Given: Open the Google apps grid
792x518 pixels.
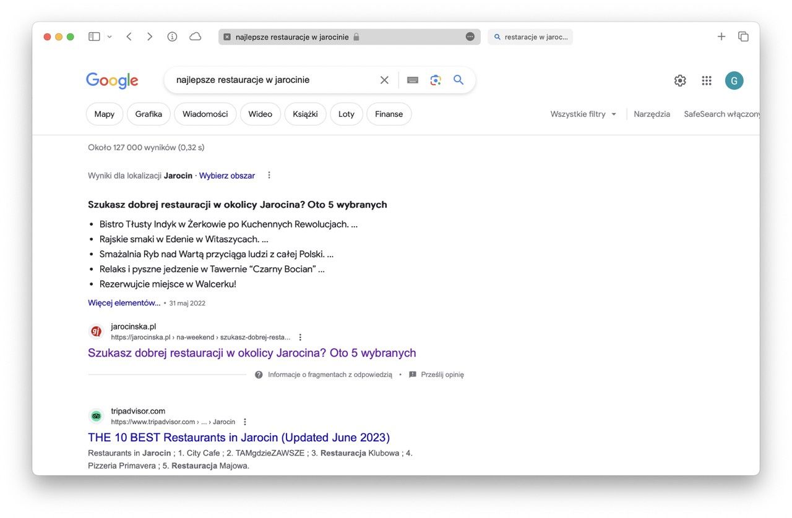Looking at the screenshot, I should (x=707, y=80).
